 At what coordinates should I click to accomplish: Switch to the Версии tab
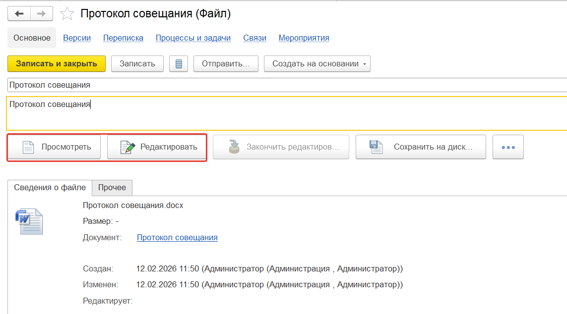click(77, 38)
